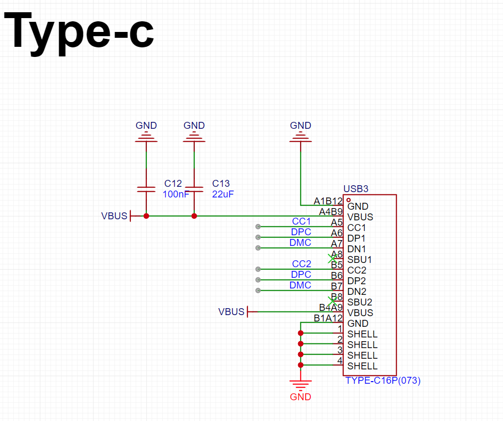Viewport: 503px width, 421px height.
Task: Select the C13 capacitor symbol plates
Action: pos(194,189)
